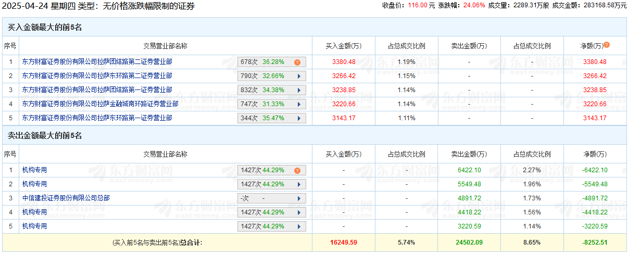Expand 1427次 badge in sell row 2
Image resolution: width=628 pixels, height=255 pixels.
[x=299, y=184]
